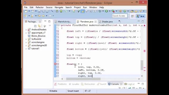Toggle the highlighted Mark Occurrences toolbar icon

pos(83,11)
